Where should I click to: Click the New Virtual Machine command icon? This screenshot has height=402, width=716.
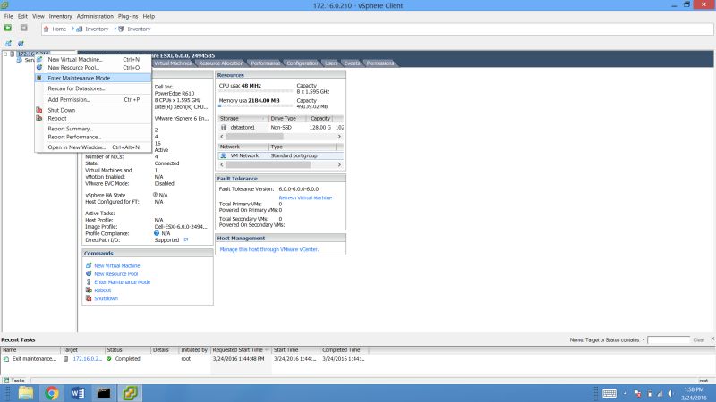pos(89,265)
